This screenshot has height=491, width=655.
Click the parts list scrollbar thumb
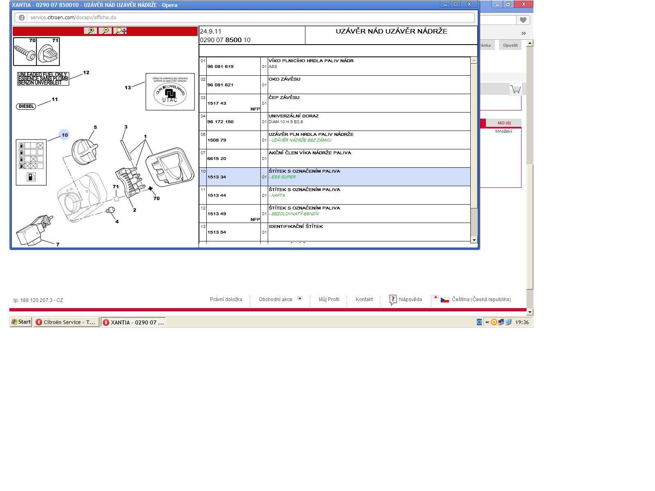(474, 136)
